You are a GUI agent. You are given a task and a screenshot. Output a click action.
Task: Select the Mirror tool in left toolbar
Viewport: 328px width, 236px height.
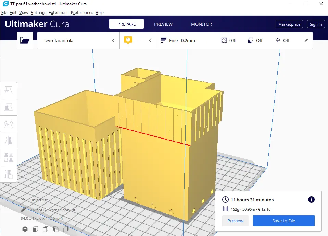9,141
